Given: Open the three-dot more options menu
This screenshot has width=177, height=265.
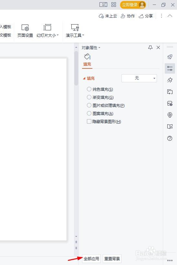Looking at the screenshot, I should tap(161, 16).
